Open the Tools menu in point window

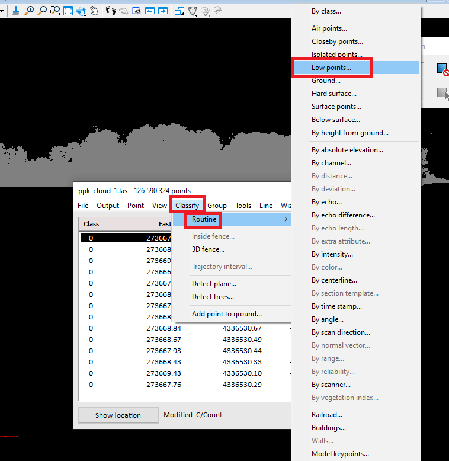pyautogui.click(x=243, y=206)
